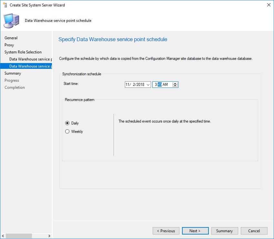This screenshot has width=274, height=239.
Task: Click the sidebar horizontal scrollbar right arrow
Action: [x=49, y=236]
